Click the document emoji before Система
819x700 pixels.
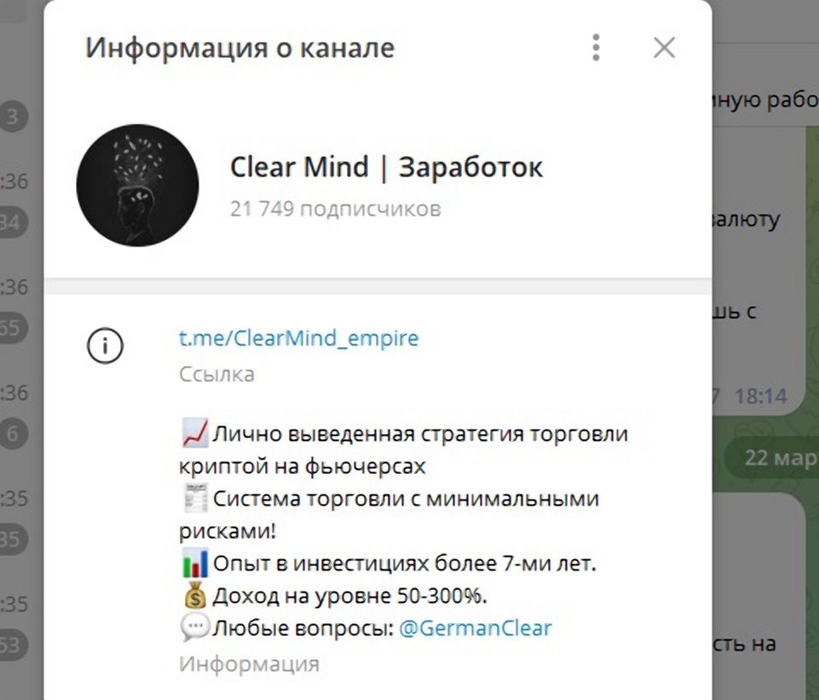coord(196,499)
